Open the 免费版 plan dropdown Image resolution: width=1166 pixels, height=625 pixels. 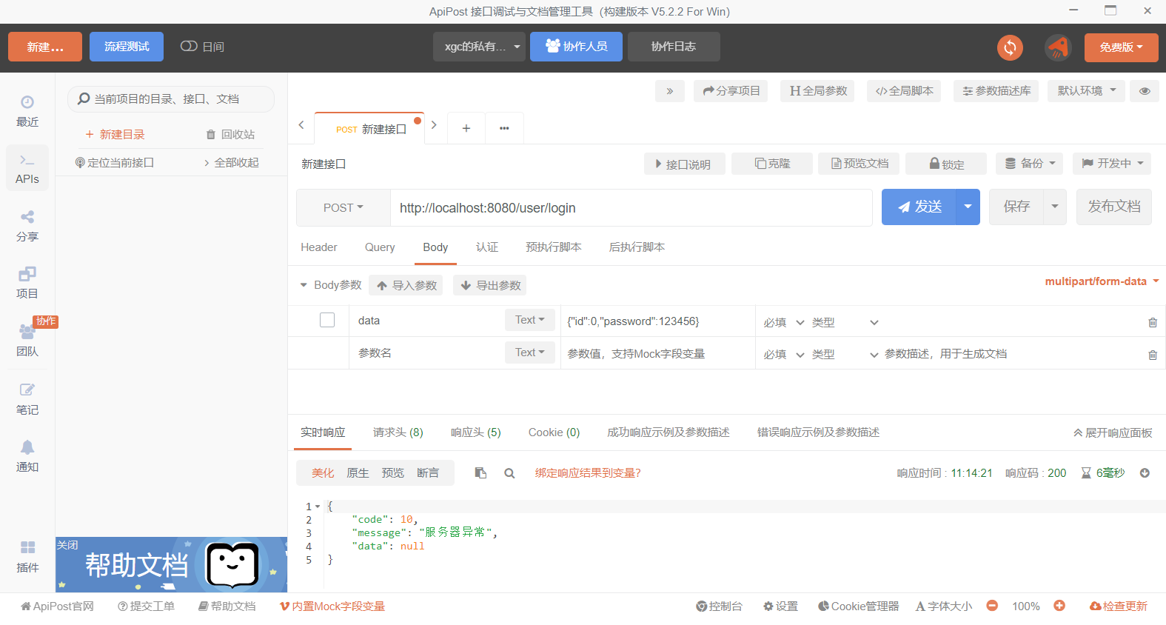pyautogui.click(x=1121, y=47)
